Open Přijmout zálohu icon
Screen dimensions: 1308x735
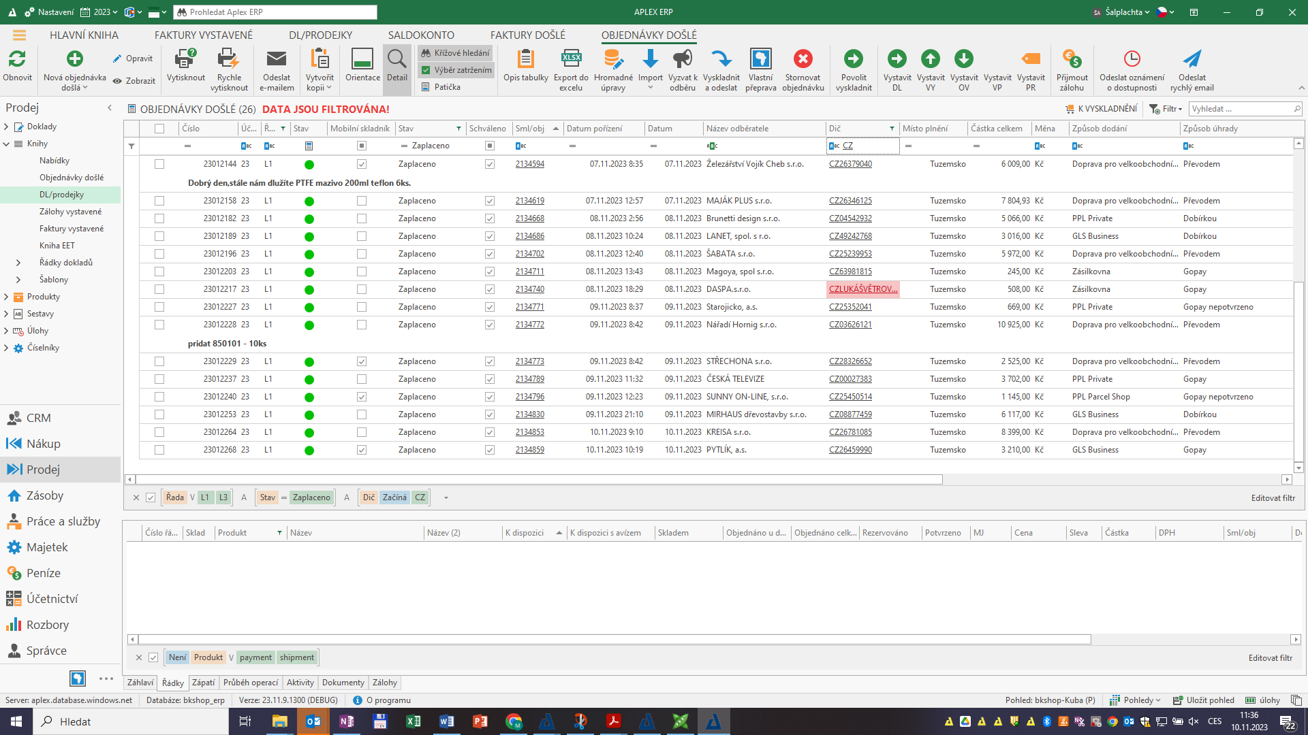pyautogui.click(x=1072, y=60)
